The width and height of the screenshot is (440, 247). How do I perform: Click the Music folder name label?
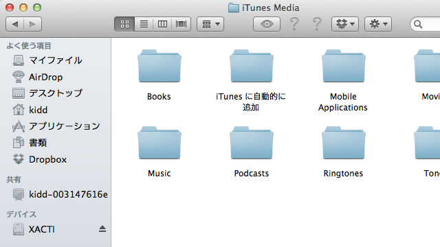(x=159, y=174)
